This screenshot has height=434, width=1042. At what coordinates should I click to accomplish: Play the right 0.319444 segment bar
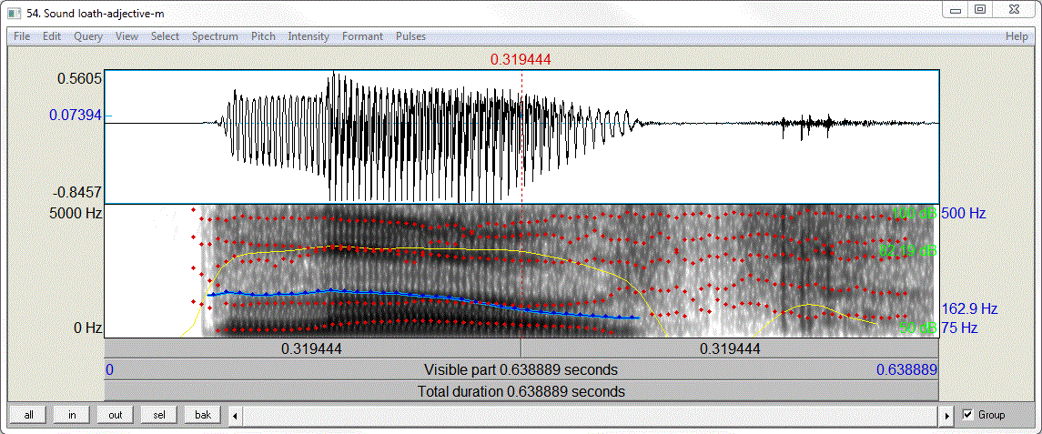[x=730, y=348]
